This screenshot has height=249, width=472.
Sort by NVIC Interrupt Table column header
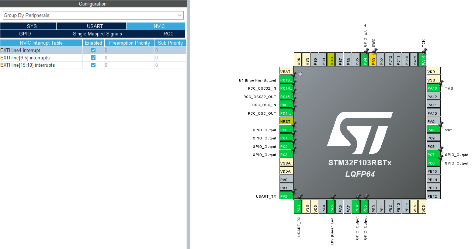pos(41,43)
